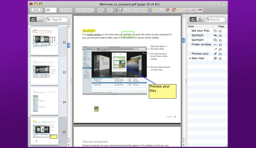Click the document scroll up arrow near bottom
The height and width of the screenshot is (148, 256).
pos(183,141)
